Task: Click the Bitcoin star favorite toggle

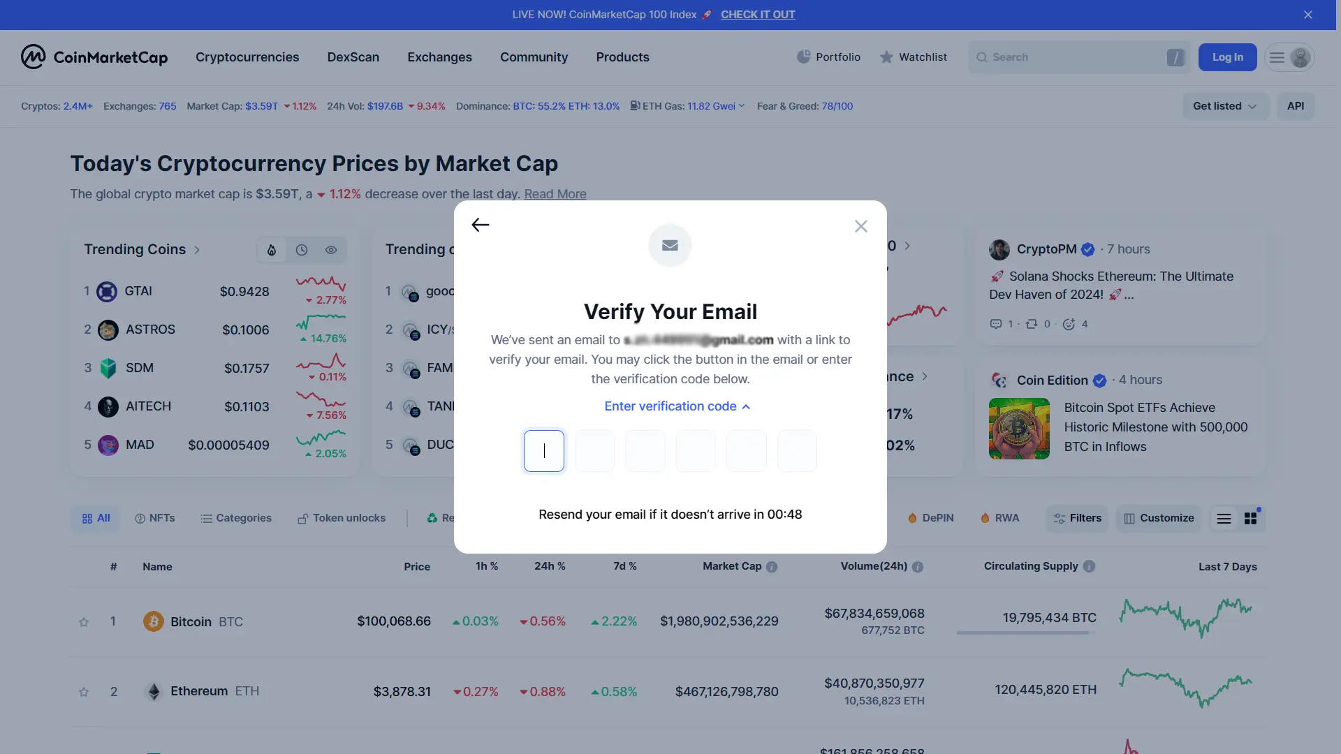Action: pos(84,621)
